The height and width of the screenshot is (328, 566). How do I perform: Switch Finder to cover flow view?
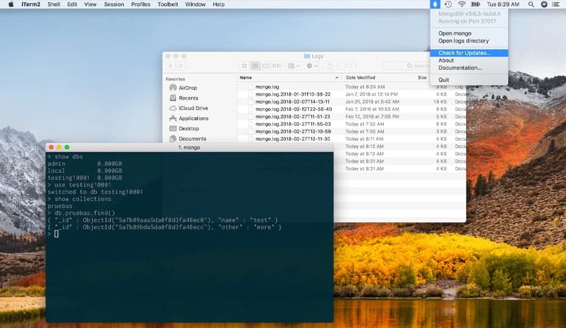click(276, 66)
